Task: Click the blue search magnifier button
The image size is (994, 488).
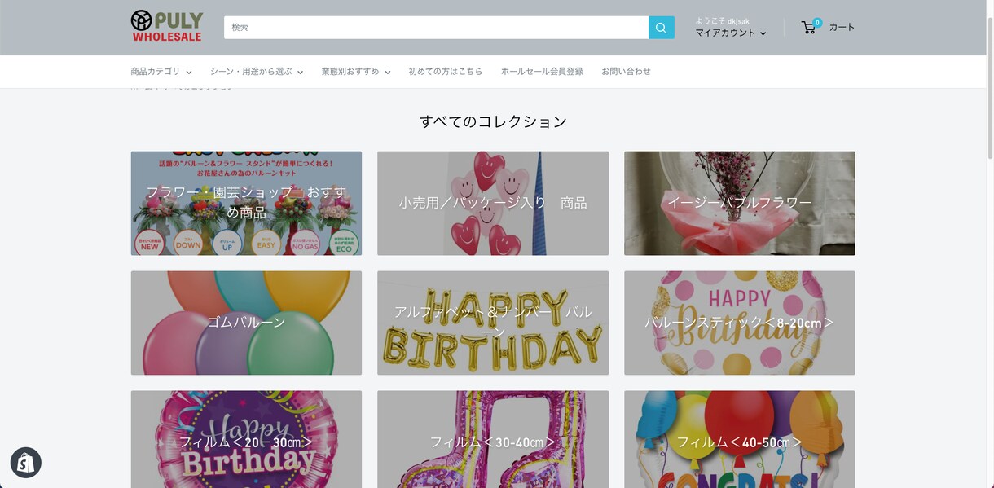Action: (x=662, y=28)
